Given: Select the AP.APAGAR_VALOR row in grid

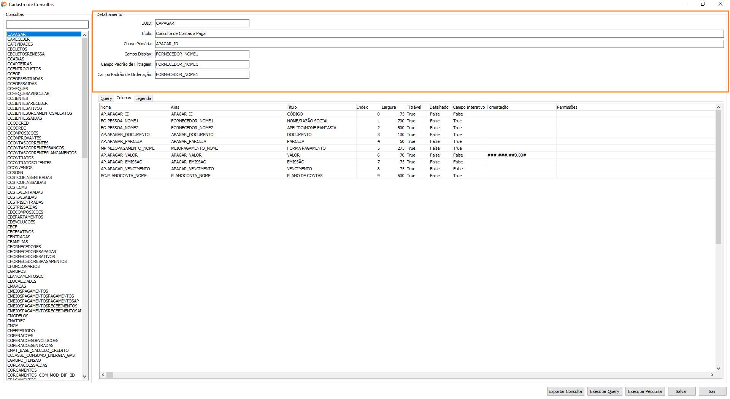Looking at the screenshot, I should 119,155.
